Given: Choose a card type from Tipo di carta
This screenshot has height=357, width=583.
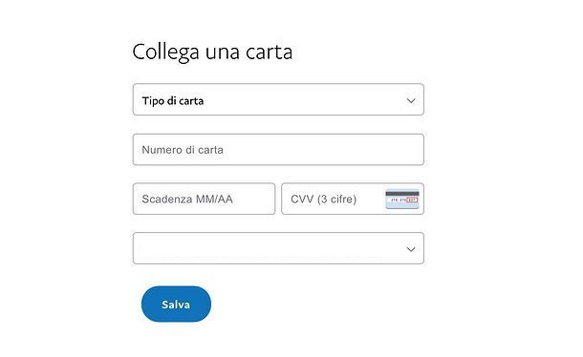Looking at the screenshot, I should (x=278, y=99).
